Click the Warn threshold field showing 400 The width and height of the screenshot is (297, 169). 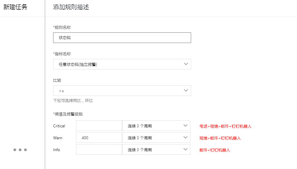coord(99,138)
